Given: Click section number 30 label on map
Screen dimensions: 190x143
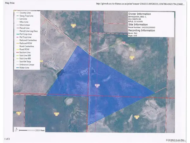Looking at the screenshot, I should [x=123, y=43].
